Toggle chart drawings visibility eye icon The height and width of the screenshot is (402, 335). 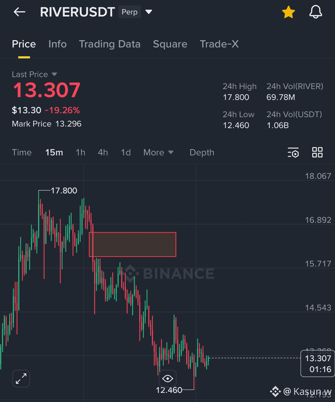(x=168, y=378)
